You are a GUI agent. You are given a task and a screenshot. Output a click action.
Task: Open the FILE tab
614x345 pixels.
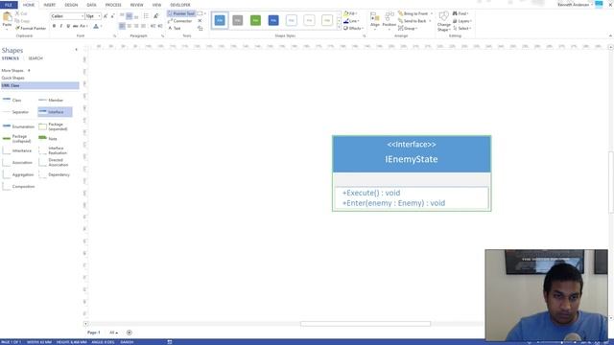pyautogui.click(x=9, y=5)
